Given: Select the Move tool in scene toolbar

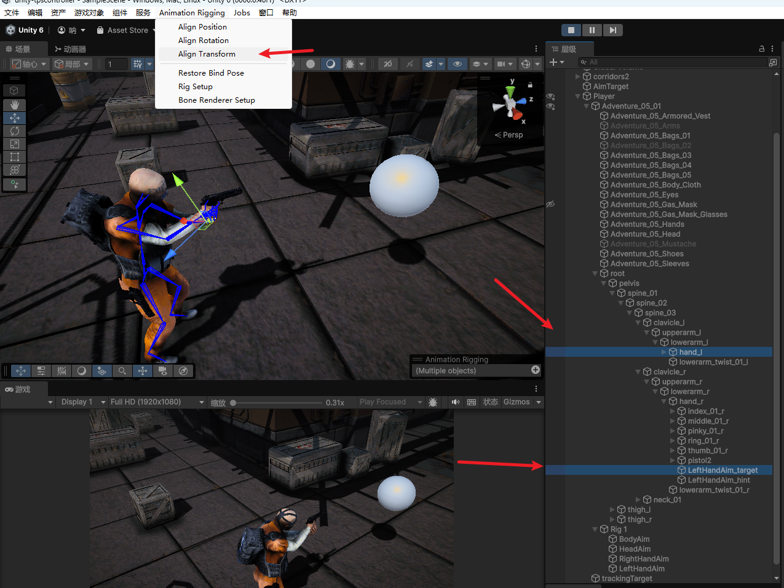Looking at the screenshot, I should pos(15,118).
